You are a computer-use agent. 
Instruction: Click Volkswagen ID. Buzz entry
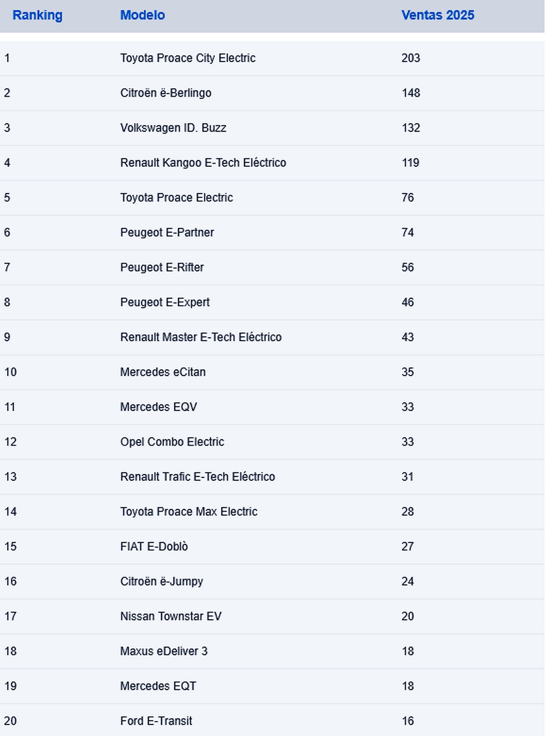coord(173,128)
